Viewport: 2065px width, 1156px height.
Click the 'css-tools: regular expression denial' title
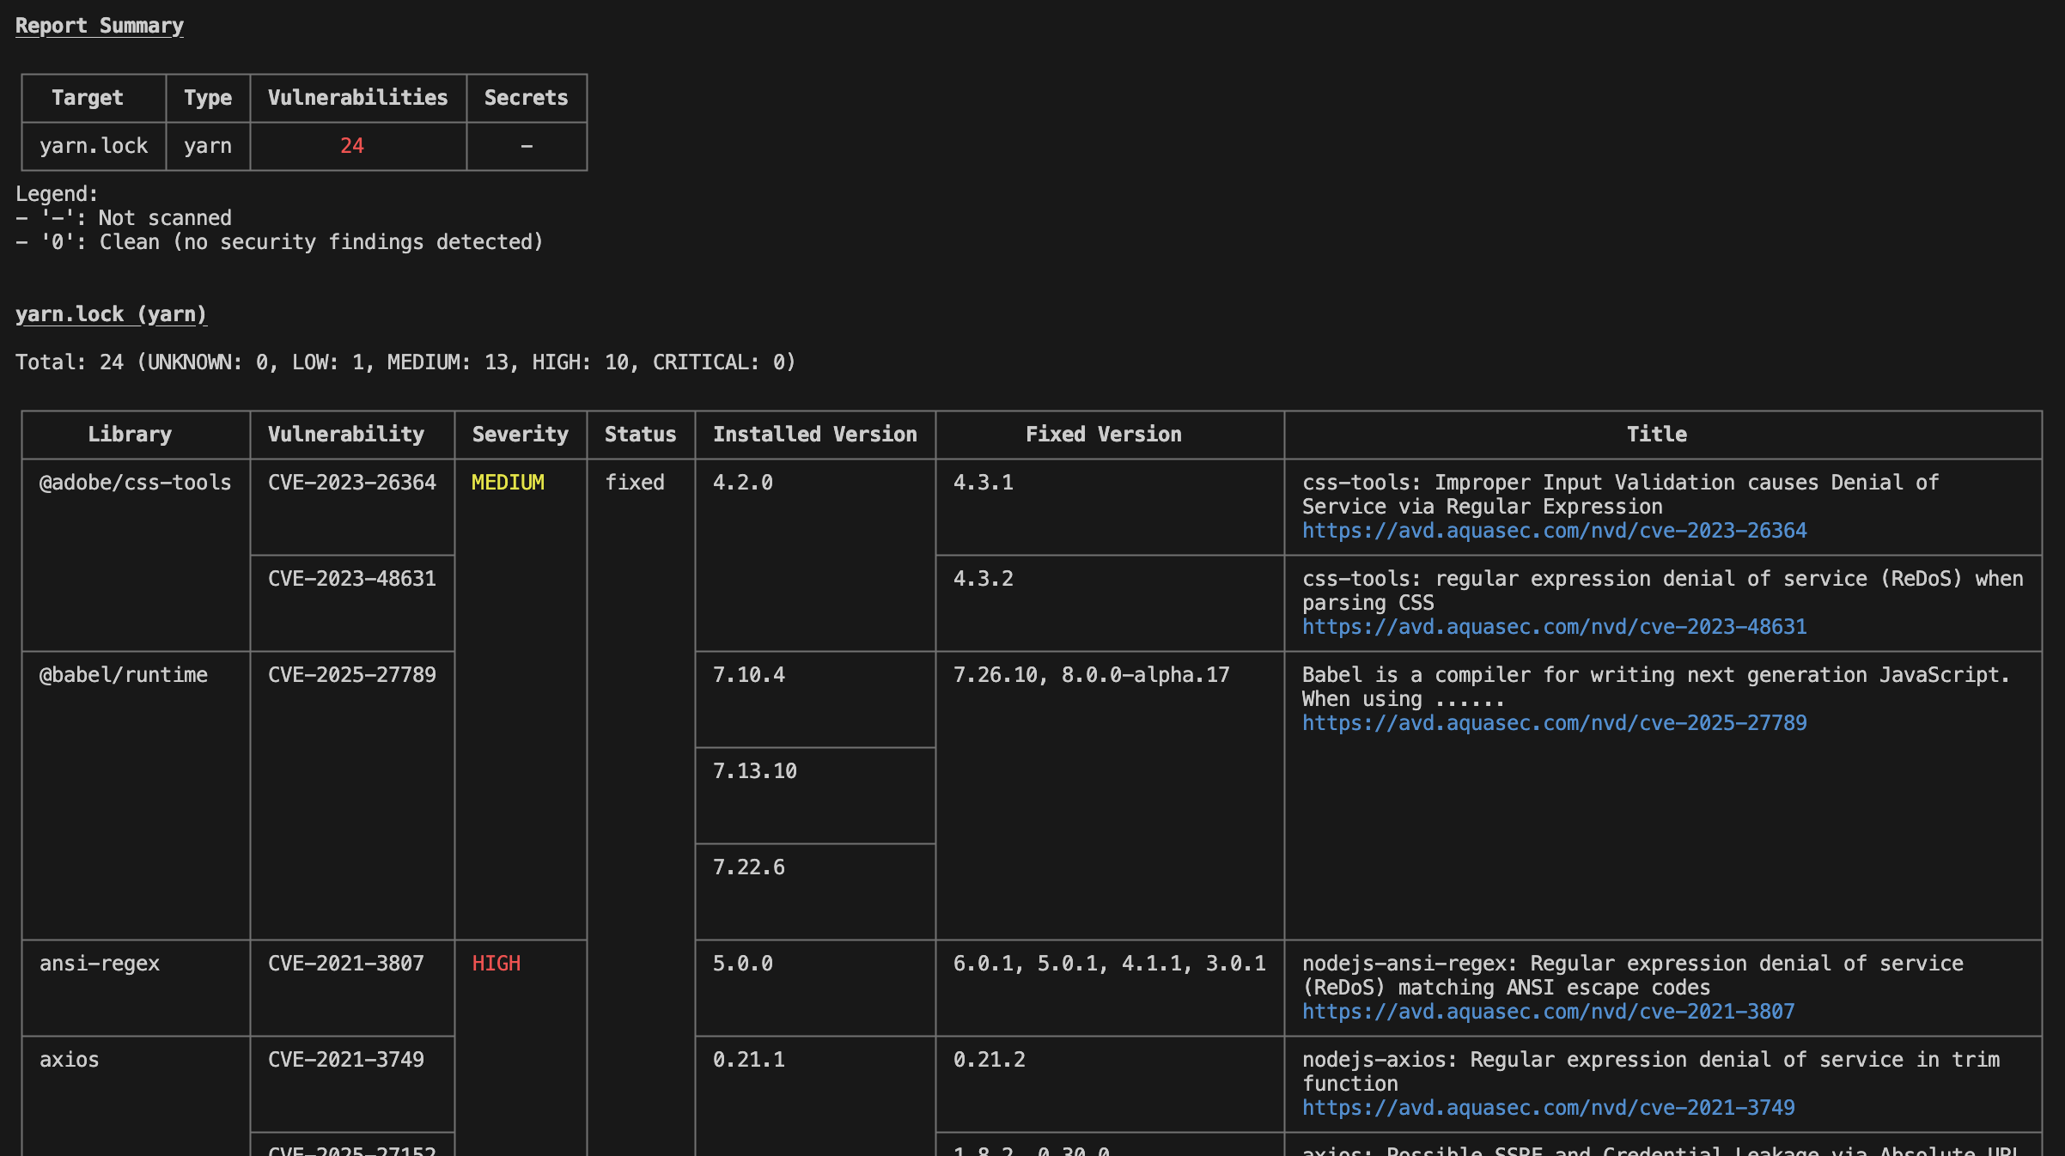click(1663, 591)
